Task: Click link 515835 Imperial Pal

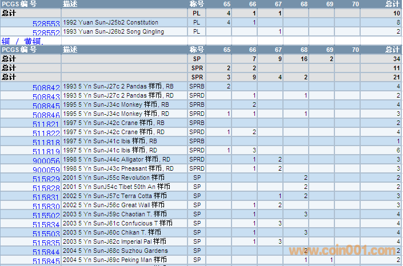Action: (x=46, y=243)
